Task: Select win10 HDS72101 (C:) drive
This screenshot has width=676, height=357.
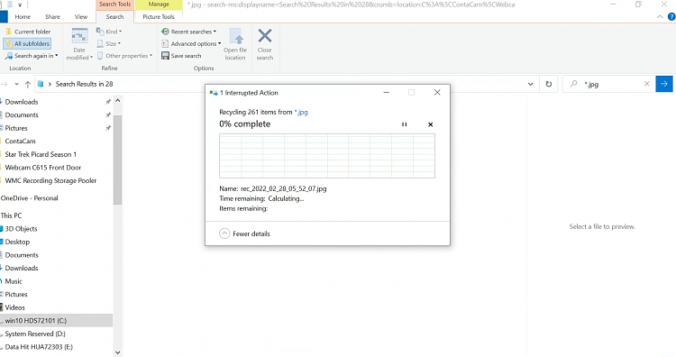Action: 36,321
